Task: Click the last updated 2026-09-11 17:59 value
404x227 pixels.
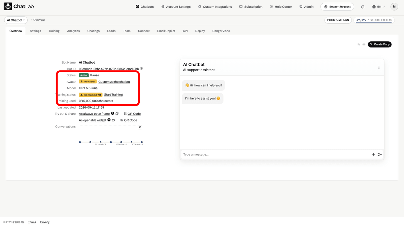Action: (91, 108)
